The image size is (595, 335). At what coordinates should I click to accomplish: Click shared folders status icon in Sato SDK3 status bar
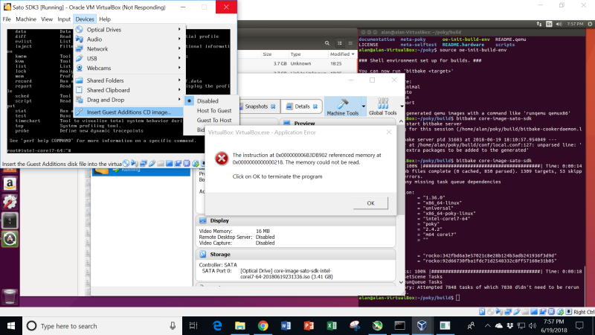click(161, 164)
